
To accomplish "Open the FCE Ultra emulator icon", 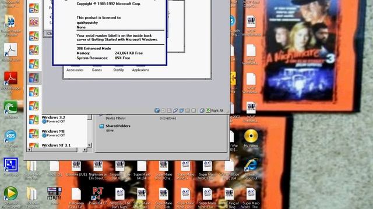I will (x=54, y=196).
